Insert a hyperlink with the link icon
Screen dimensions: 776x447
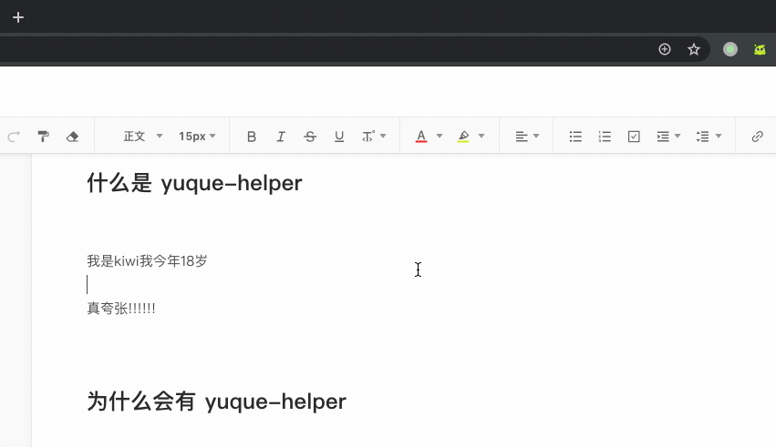(757, 137)
